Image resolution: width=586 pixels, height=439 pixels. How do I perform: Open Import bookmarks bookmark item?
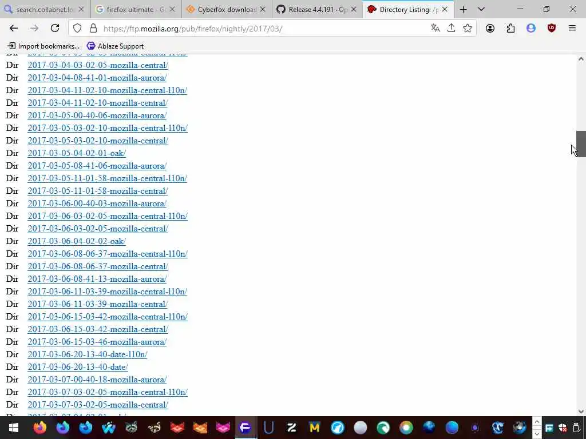coord(43,46)
